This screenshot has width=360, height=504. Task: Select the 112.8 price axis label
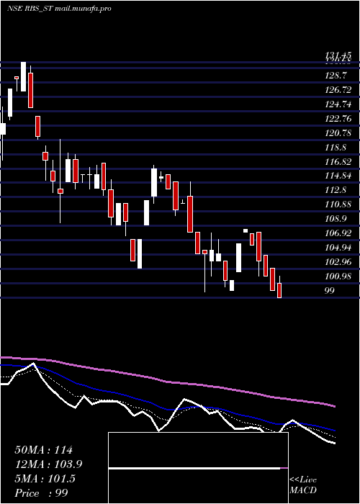tap(336, 190)
